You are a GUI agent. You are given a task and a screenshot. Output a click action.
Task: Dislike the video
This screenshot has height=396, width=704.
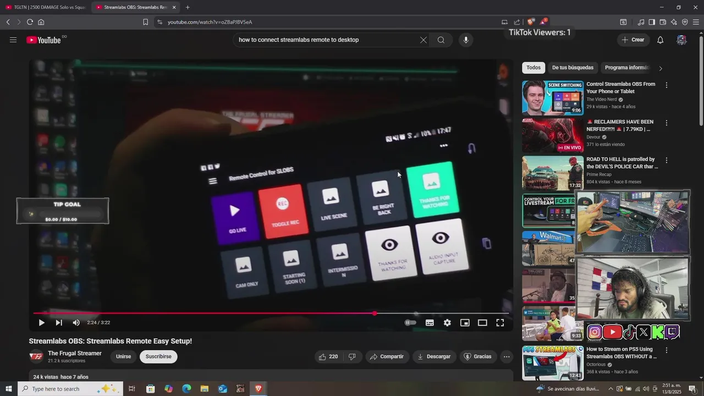click(x=352, y=356)
